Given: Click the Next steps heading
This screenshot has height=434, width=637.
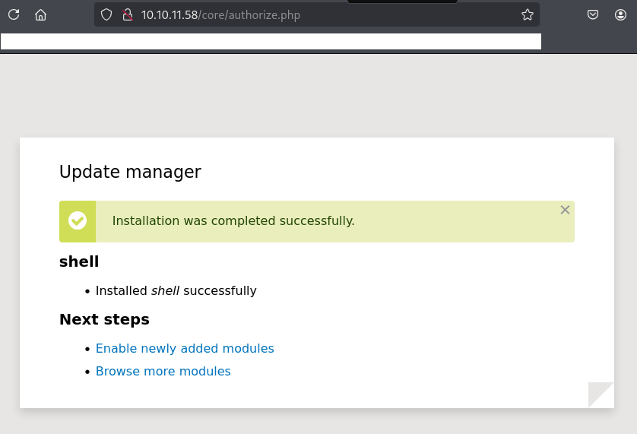Looking at the screenshot, I should tap(104, 319).
